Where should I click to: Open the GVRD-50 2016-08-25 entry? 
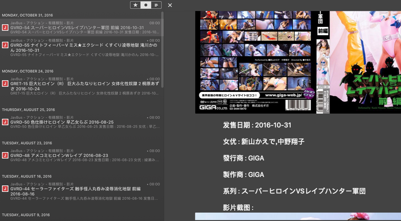[x=81, y=122]
